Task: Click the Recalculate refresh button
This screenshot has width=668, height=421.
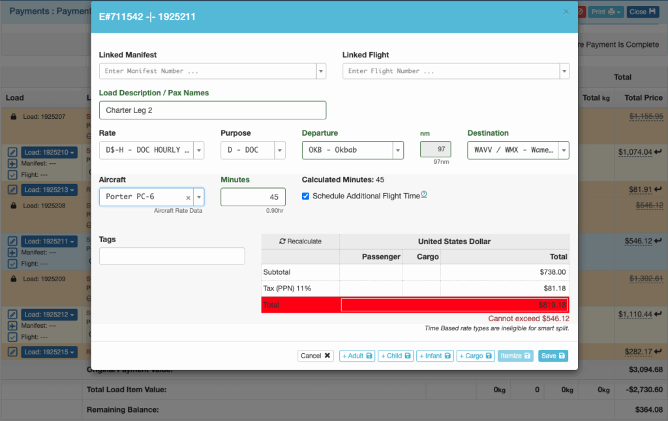Action: coord(300,241)
